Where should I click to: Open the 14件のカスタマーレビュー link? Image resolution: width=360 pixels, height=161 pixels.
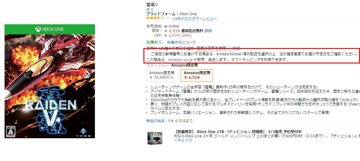point(195,19)
